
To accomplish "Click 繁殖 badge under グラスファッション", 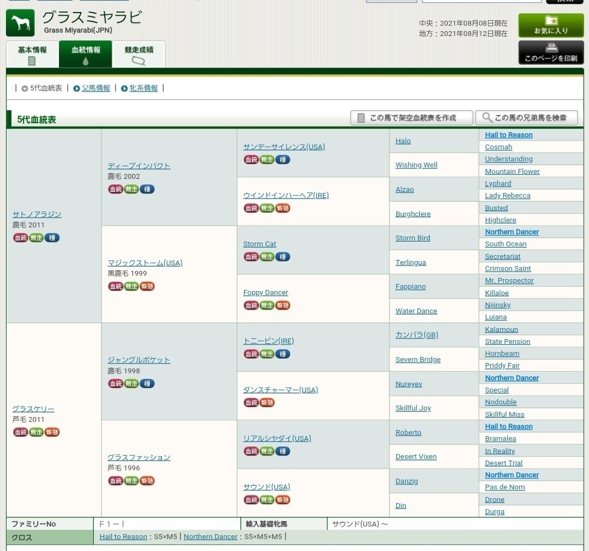I will tap(147, 481).
